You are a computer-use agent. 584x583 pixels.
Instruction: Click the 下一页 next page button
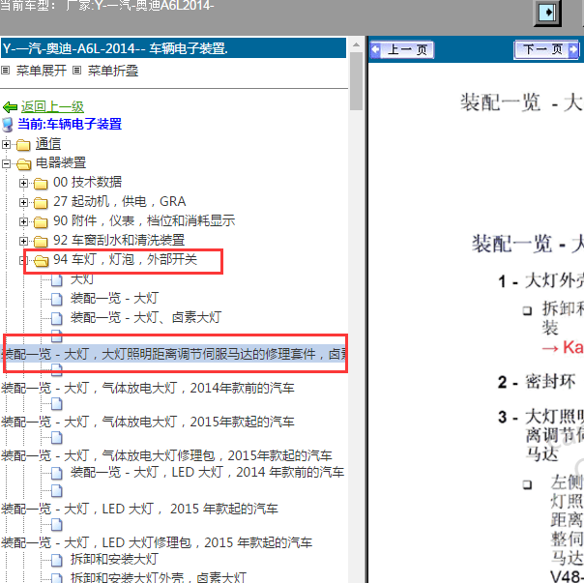tap(546, 49)
